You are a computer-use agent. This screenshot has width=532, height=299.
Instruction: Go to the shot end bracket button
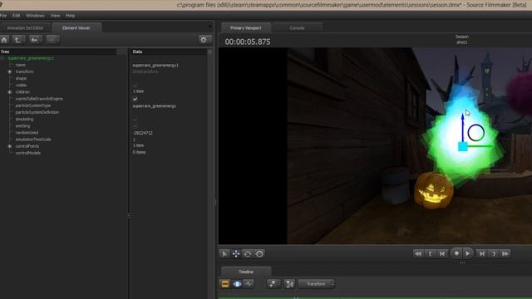point(494,254)
